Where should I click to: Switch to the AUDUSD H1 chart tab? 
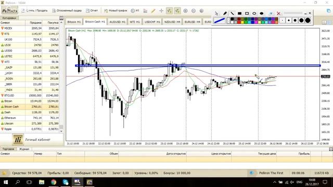[117, 22]
